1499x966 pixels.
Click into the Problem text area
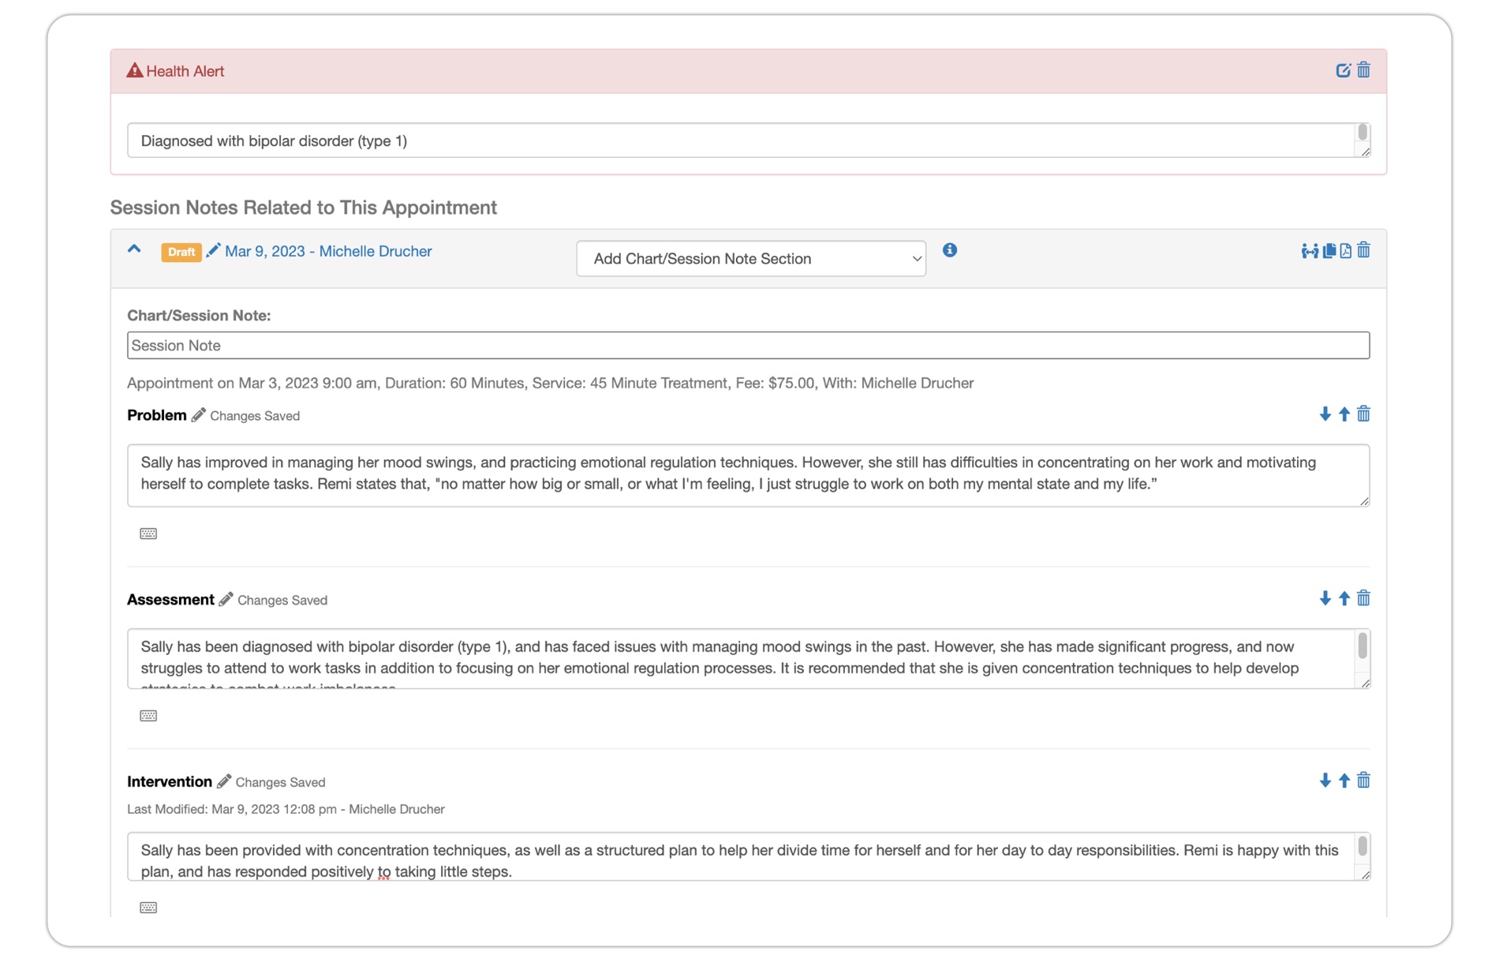pyautogui.click(x=748, y=475)
